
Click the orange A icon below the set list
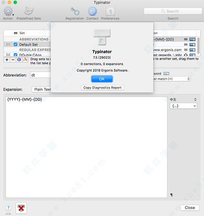point(25,60)
